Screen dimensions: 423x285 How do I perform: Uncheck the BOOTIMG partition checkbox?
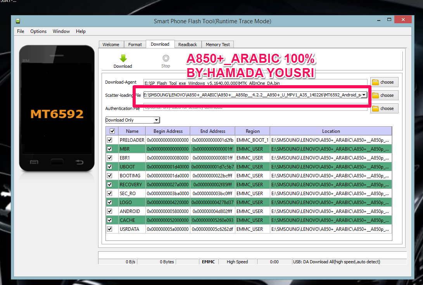(109, 176)
